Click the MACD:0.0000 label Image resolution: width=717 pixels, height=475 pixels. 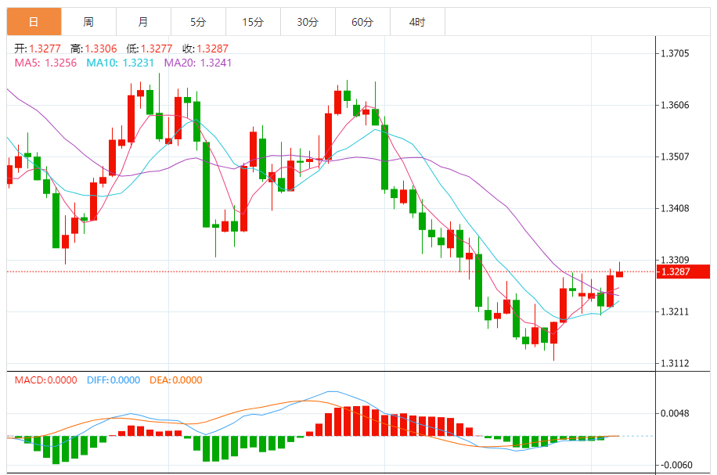click(45, 380)
